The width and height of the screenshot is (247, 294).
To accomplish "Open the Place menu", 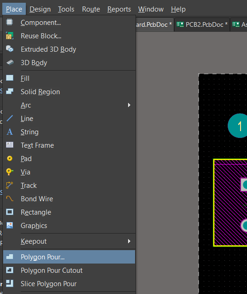I will 14,9.
